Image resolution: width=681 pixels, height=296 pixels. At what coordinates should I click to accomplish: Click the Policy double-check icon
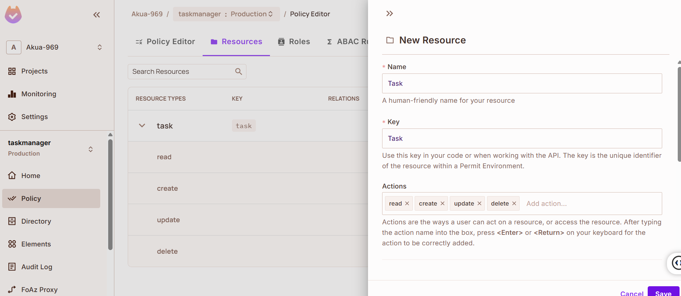point(12,198)
